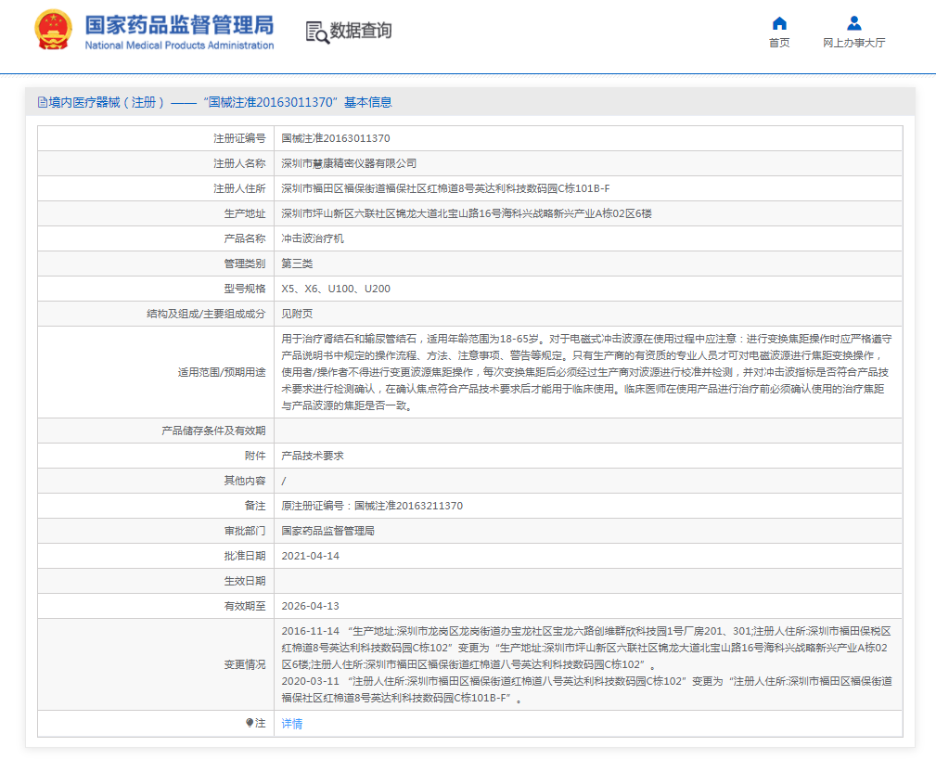936x759 pixels.
Task: Click approval date 2021-04-14 value
Action: (310, 556)
